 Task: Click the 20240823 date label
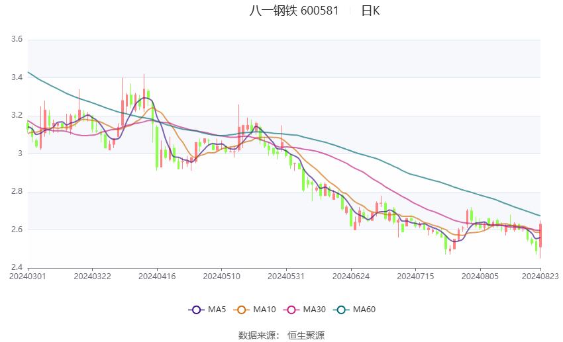coord(540,277)
